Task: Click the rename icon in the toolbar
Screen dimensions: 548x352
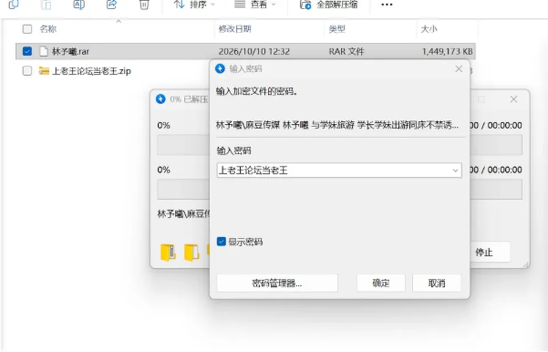Action: pyautogui.click(x=79, y=5)
